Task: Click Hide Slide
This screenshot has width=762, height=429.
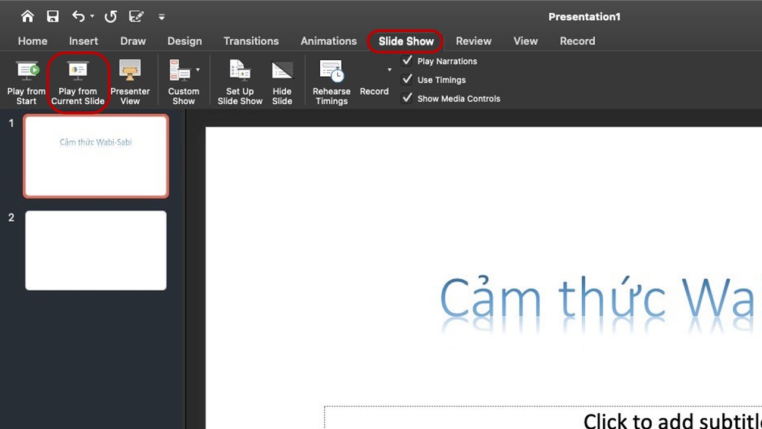Action: pyautogui.click(x=282, y=82)
